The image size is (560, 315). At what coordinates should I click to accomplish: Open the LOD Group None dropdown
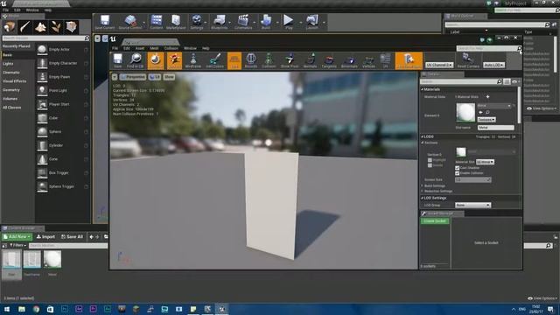[x=472, y=205]
